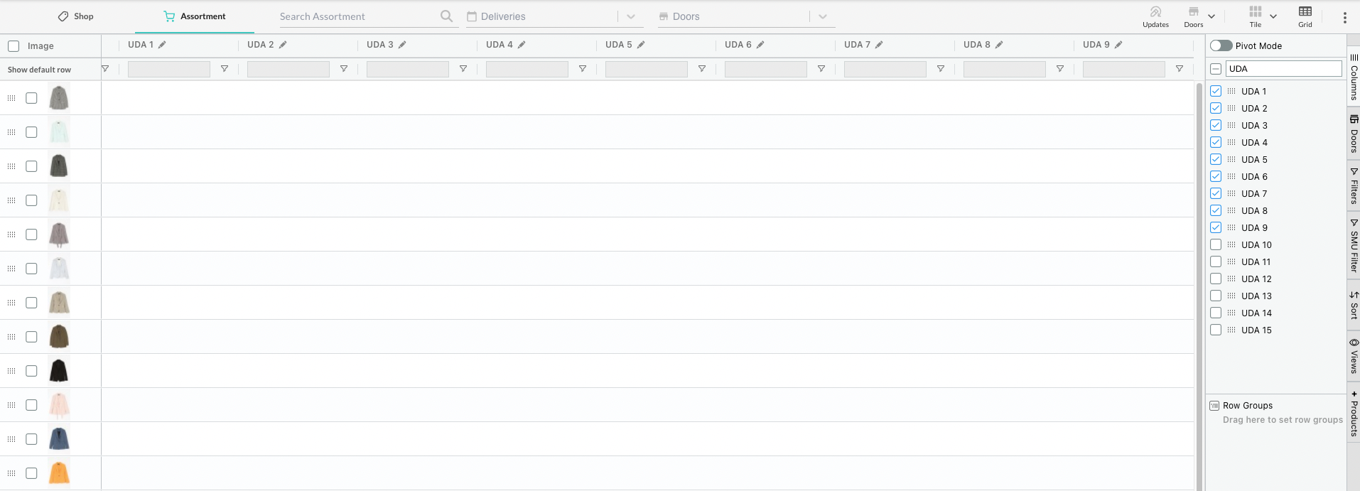Open the chevron beside Doors toolbar icon
This screenshot has height=491, width=1360.
(x=1211, y=16)
